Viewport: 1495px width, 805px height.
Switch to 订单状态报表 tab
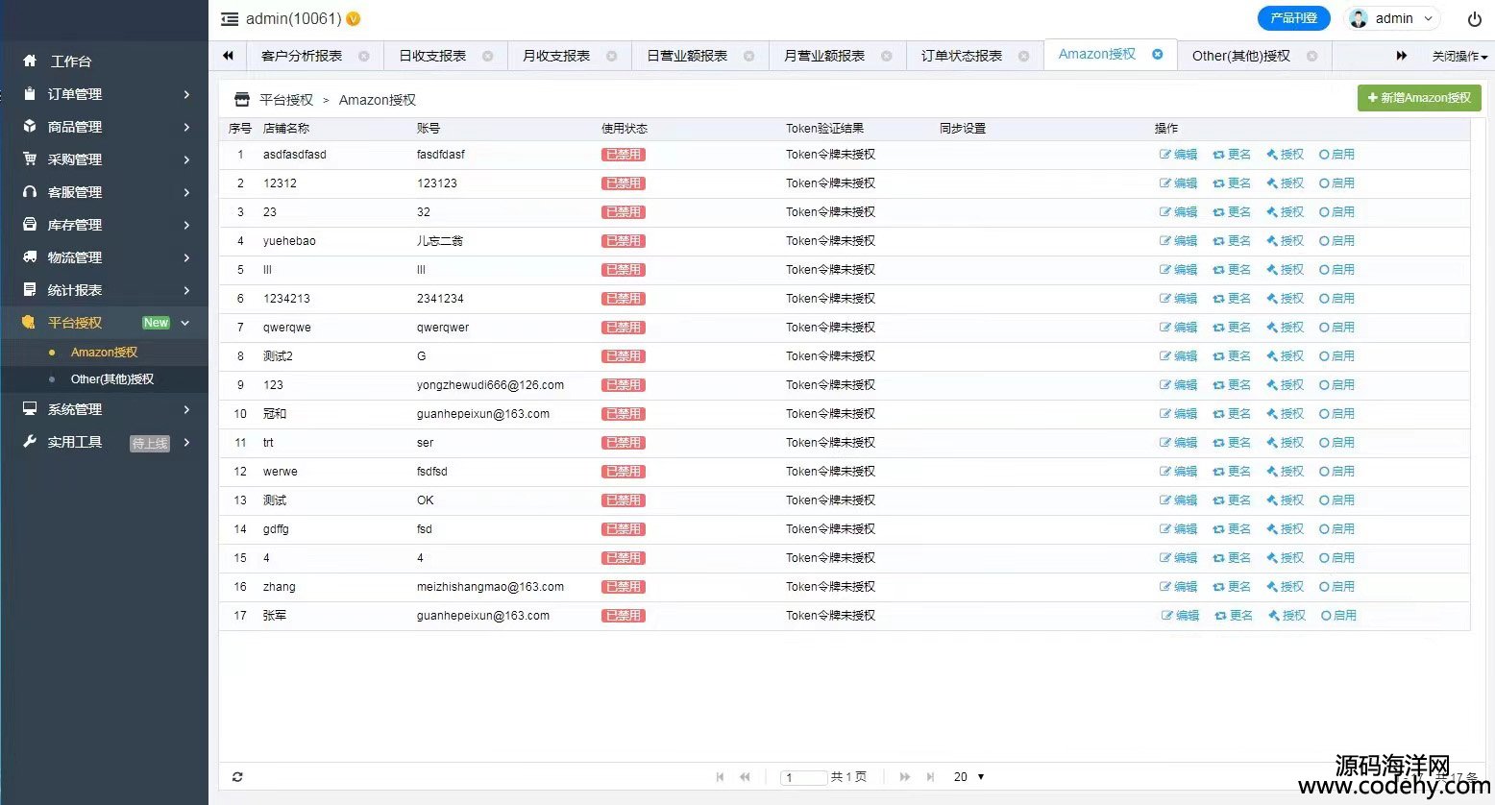tap(962, 56)
